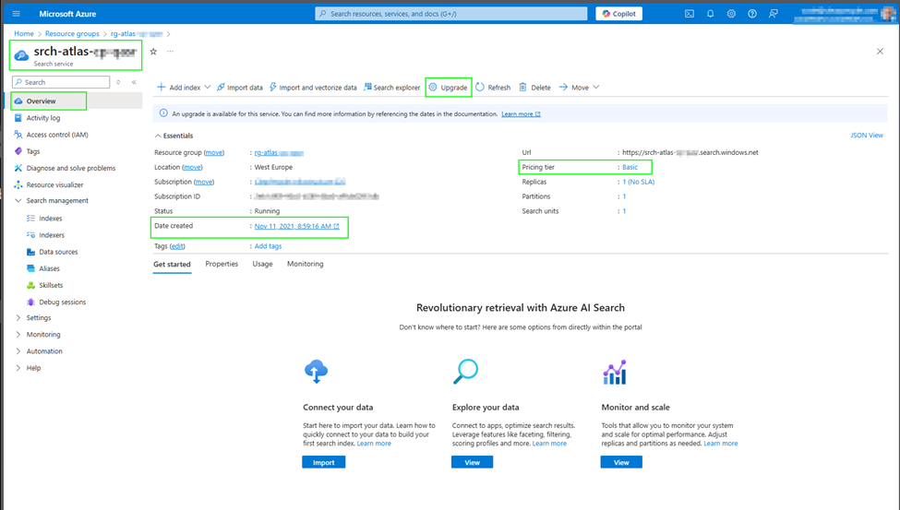Open the feedback icon in top bar

[774, 14]
